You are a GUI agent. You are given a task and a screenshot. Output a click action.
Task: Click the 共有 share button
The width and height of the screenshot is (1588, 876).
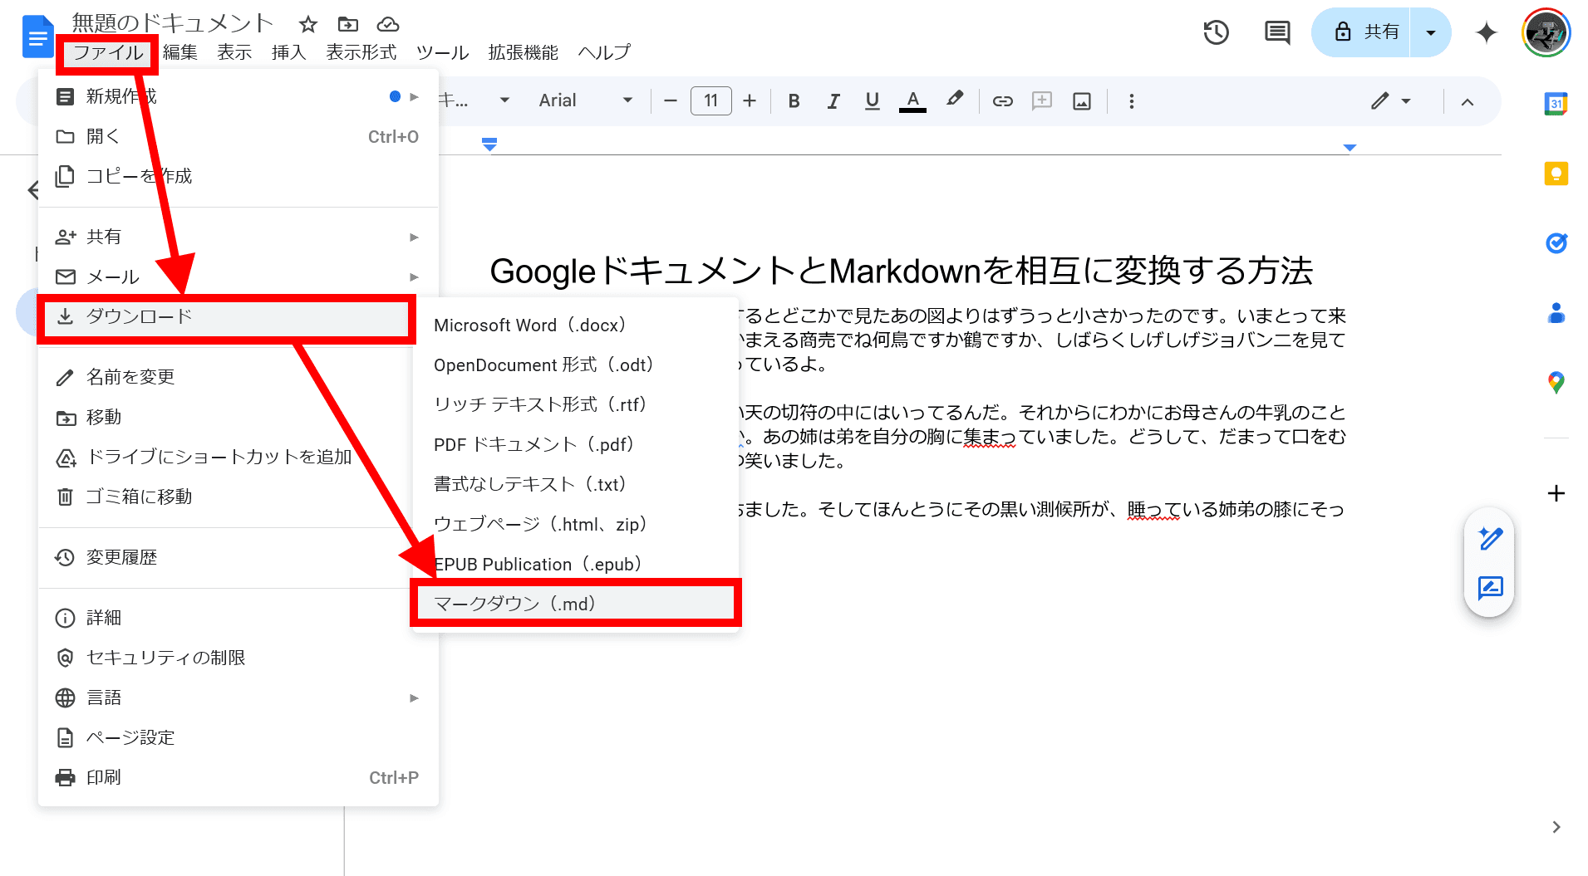(x=1361, y=32)
